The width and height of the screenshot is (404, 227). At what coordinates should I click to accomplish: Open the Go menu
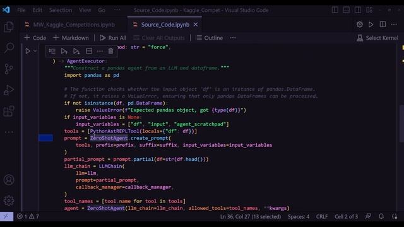pos(102,10)
